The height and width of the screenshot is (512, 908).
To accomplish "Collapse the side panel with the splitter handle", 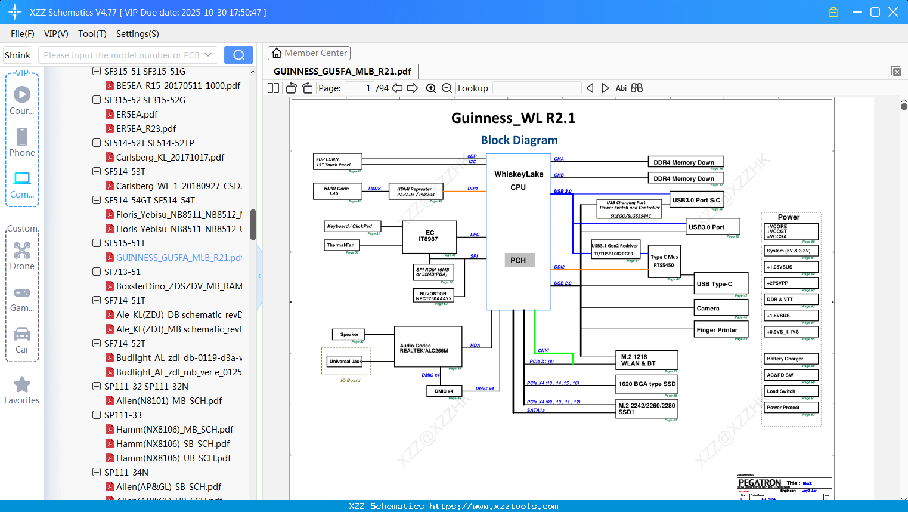I will click(x=259, y=276).
